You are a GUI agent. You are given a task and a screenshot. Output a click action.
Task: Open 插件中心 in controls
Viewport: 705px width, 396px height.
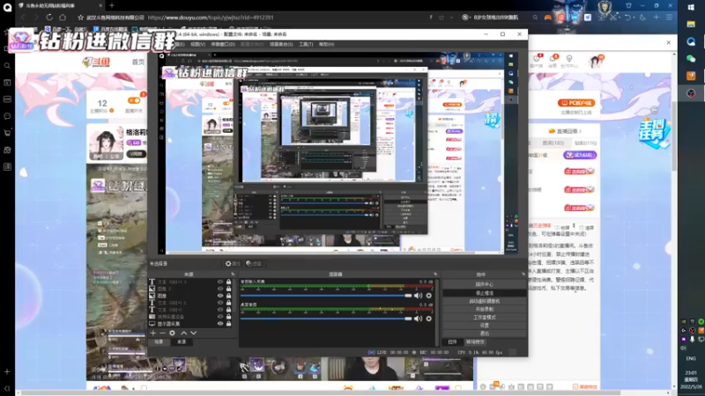484,284
